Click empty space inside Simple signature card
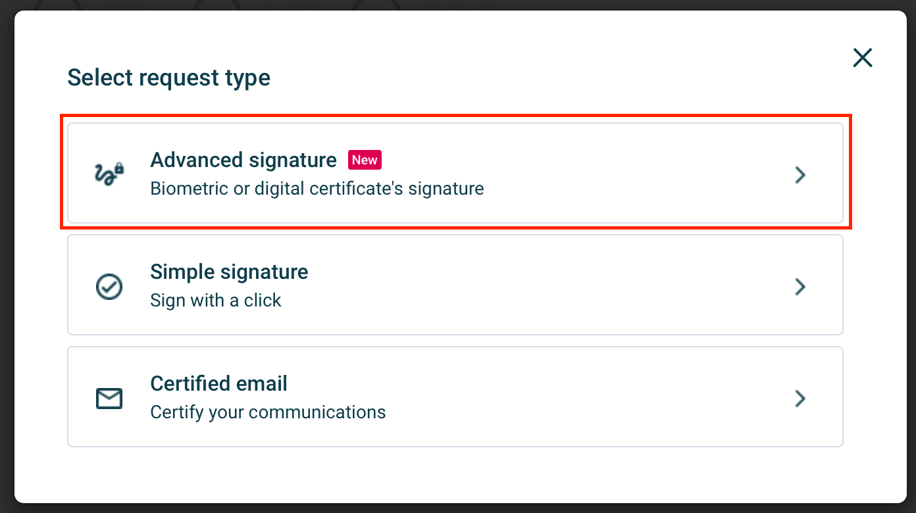Image resolution: width=916 pixels, height=513 pixels. tap(559, 285)
